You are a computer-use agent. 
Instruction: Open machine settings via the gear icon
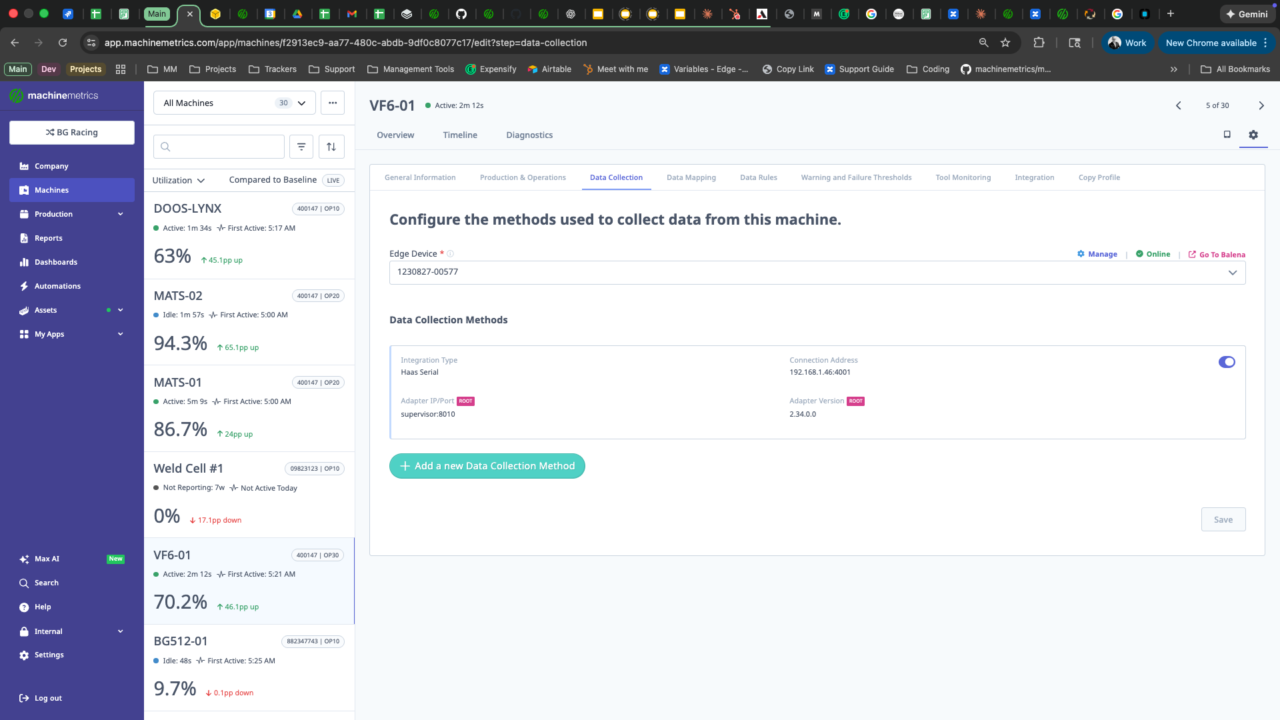click(x=1253, y=135)
